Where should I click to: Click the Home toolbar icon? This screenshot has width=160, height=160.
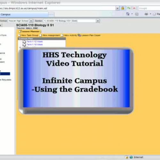(x=128, y=14)
